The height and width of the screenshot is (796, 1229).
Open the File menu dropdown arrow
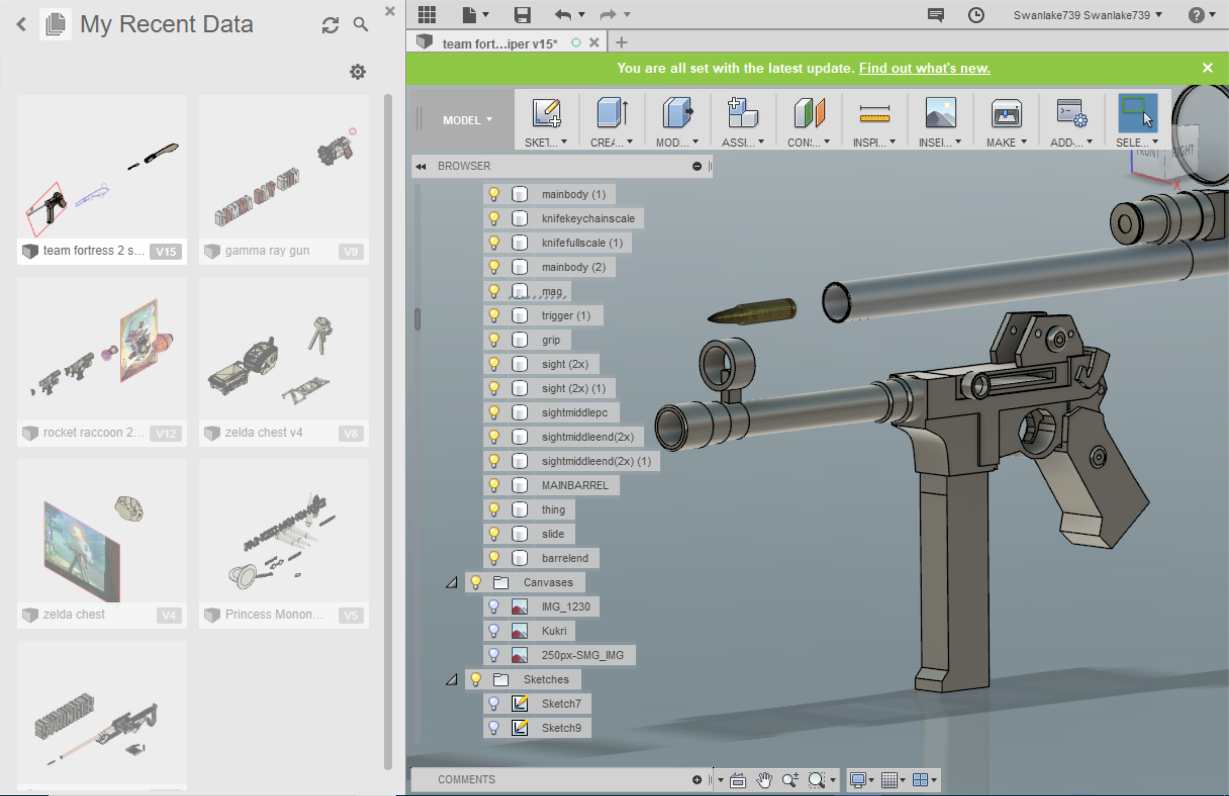486,15
